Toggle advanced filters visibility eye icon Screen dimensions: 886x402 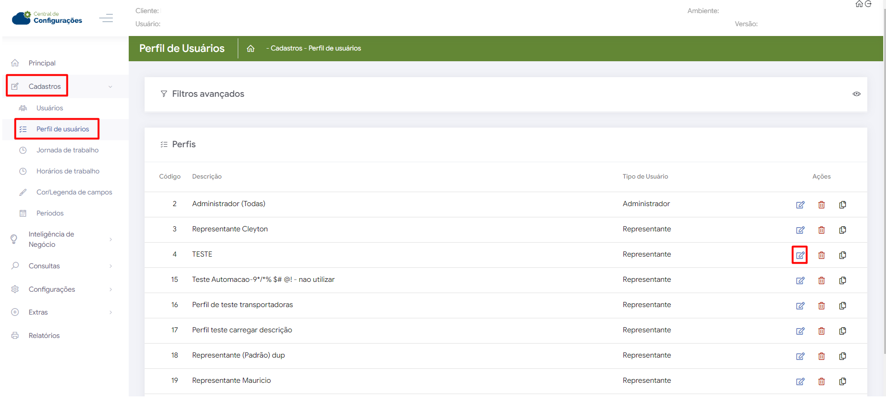click(x=856, y=94)
